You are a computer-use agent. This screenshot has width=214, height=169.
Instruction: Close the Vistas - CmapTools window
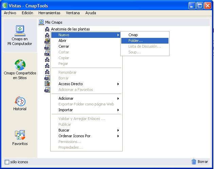208,6
